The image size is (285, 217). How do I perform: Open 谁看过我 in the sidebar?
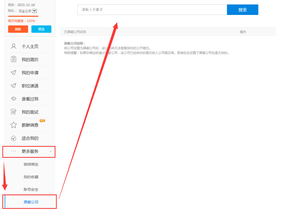(30, 99)
